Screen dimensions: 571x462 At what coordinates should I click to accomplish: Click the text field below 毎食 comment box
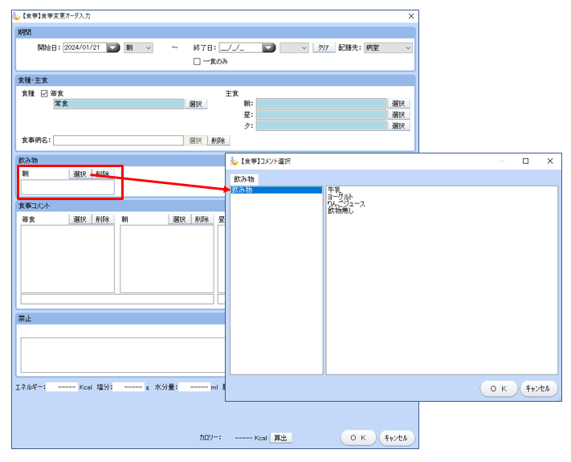click(117, 299)
